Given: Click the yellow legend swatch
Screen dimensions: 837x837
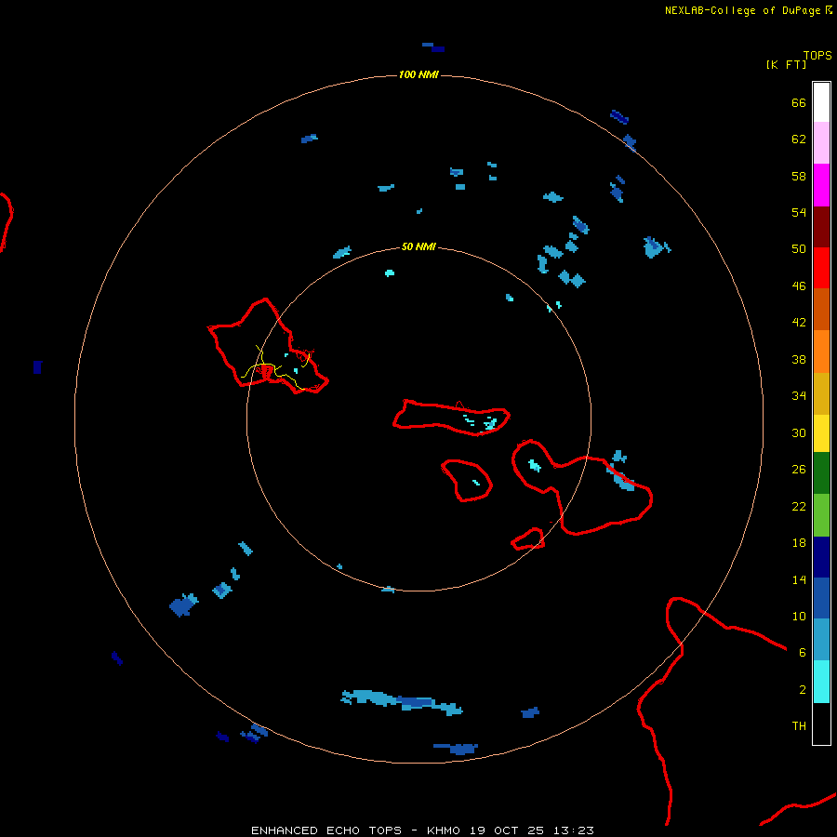Looking at the screenshot, I should pos(821,433).
